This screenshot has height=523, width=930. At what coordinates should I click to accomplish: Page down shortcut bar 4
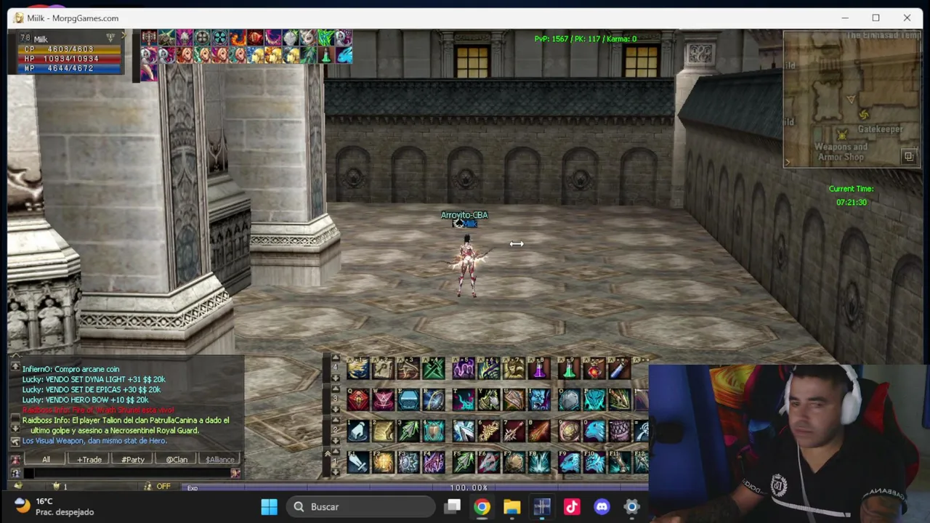pos(336,378)
